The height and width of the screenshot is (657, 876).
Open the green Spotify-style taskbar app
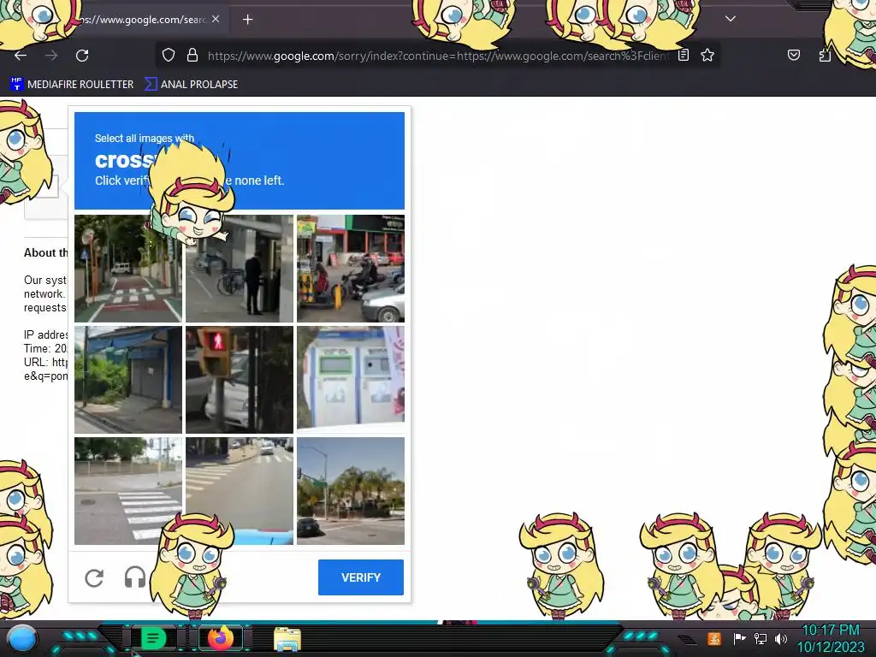click(152, 638)
